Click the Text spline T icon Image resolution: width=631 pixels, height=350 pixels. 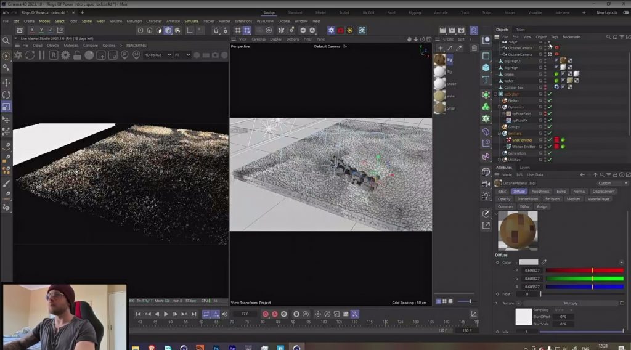[x=486, y=79]
